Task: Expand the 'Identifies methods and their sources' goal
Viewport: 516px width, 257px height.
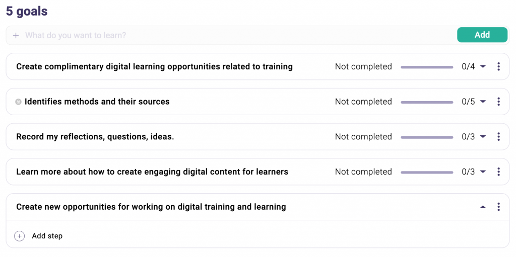Action: (x=483, y=102)
